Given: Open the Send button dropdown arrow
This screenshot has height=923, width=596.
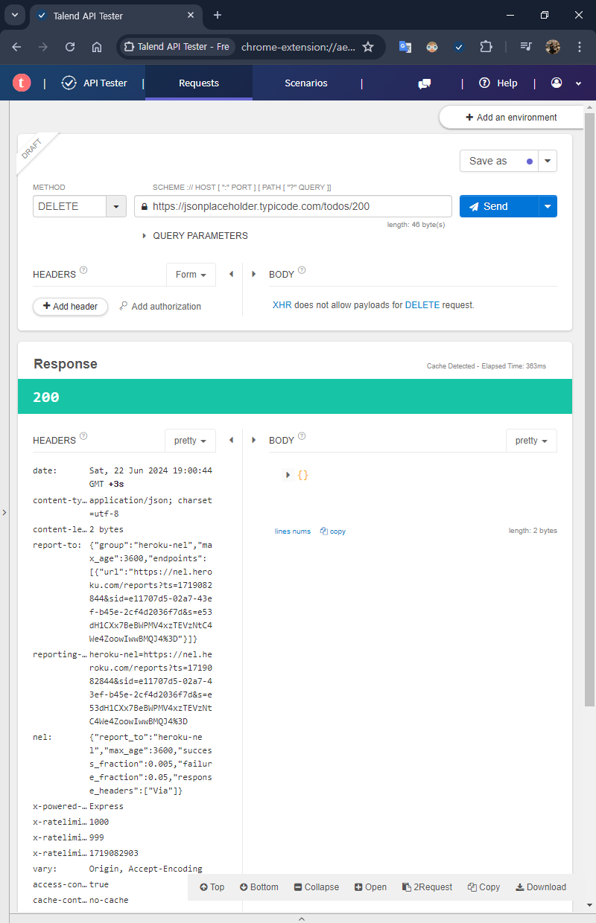Looking at the screenshot, I should (548, 206).
